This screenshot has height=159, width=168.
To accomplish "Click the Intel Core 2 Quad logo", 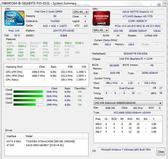I will [x=14, y=18].
